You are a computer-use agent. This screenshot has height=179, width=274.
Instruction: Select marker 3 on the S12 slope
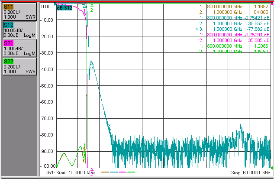tap(109, 128)
